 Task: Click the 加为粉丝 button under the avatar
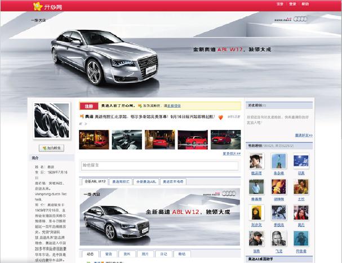[x=51, y=148]
